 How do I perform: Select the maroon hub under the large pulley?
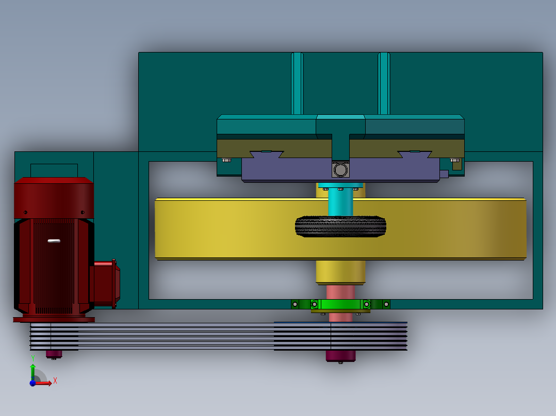click(340, 356)
